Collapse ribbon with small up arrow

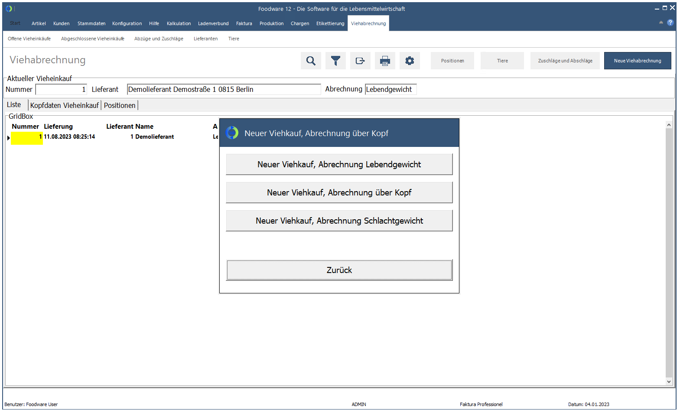click(x=661, y=23)
